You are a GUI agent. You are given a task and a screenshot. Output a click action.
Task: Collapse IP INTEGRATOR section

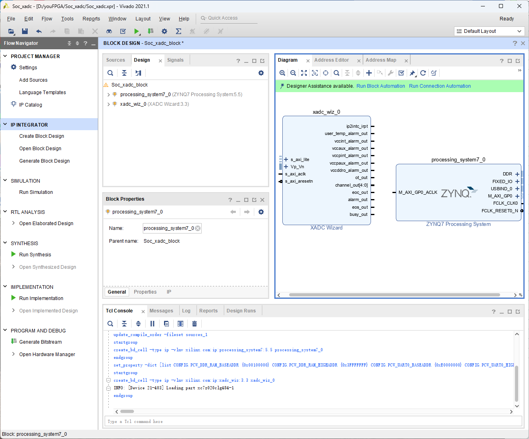[x=5, y=125]
